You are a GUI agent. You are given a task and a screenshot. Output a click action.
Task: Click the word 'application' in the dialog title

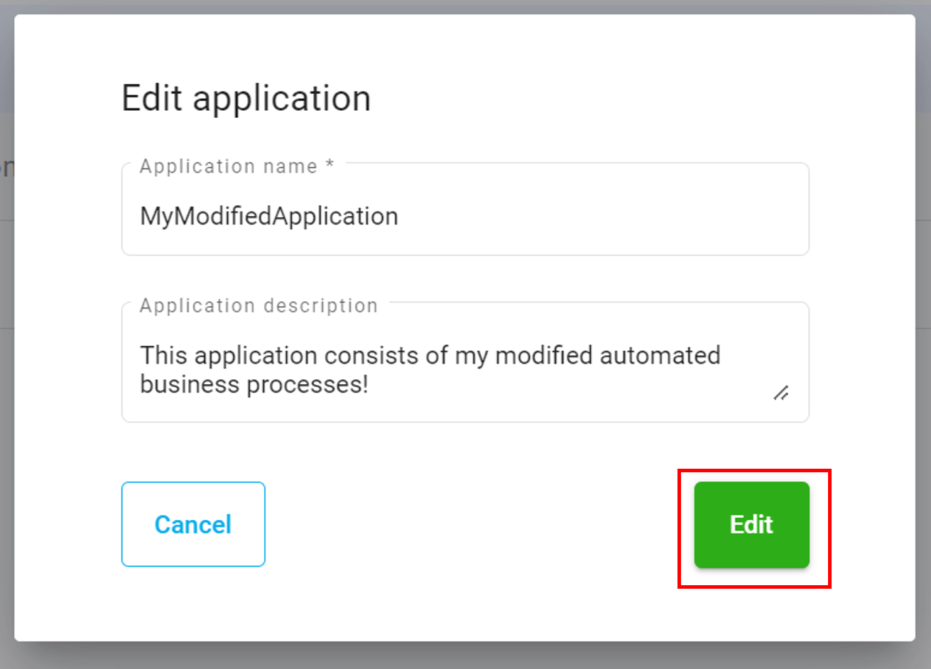(282, 98)
